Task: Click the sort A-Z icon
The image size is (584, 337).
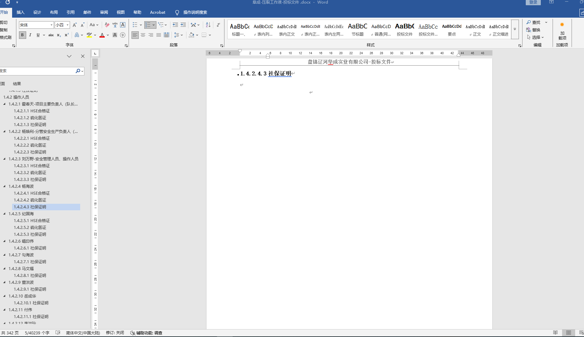Action: [x=208, y=25]
